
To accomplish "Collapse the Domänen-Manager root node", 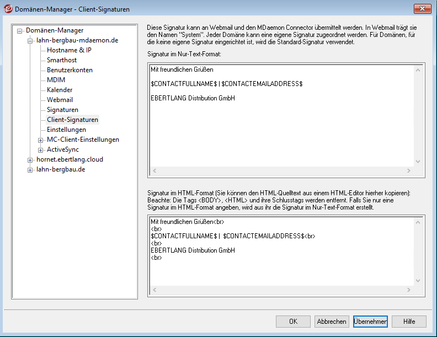I will [20, 31].
